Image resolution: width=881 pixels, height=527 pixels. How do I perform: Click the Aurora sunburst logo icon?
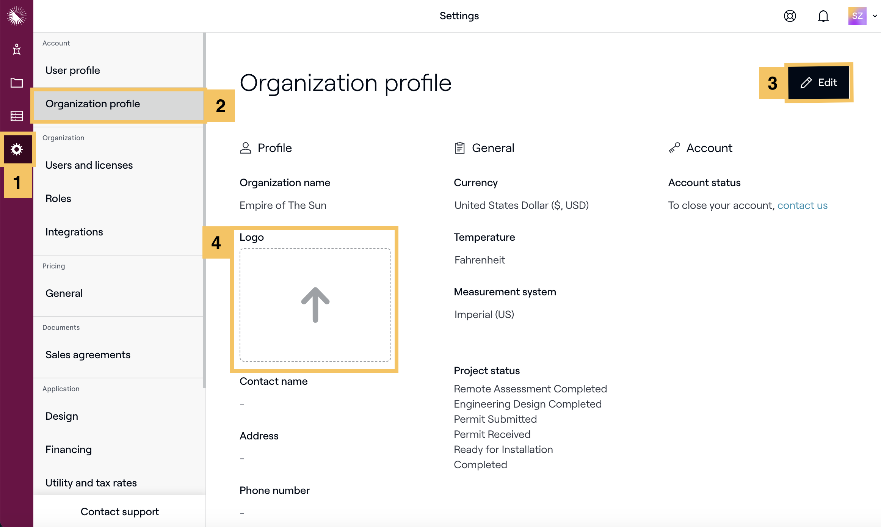click(x=17, y=16)
